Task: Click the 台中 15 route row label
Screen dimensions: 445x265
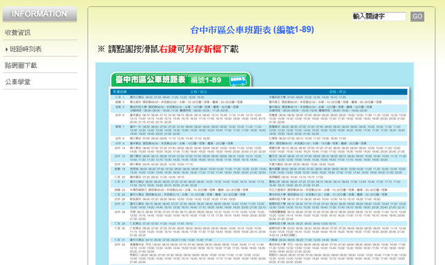Action: (120, 156)
